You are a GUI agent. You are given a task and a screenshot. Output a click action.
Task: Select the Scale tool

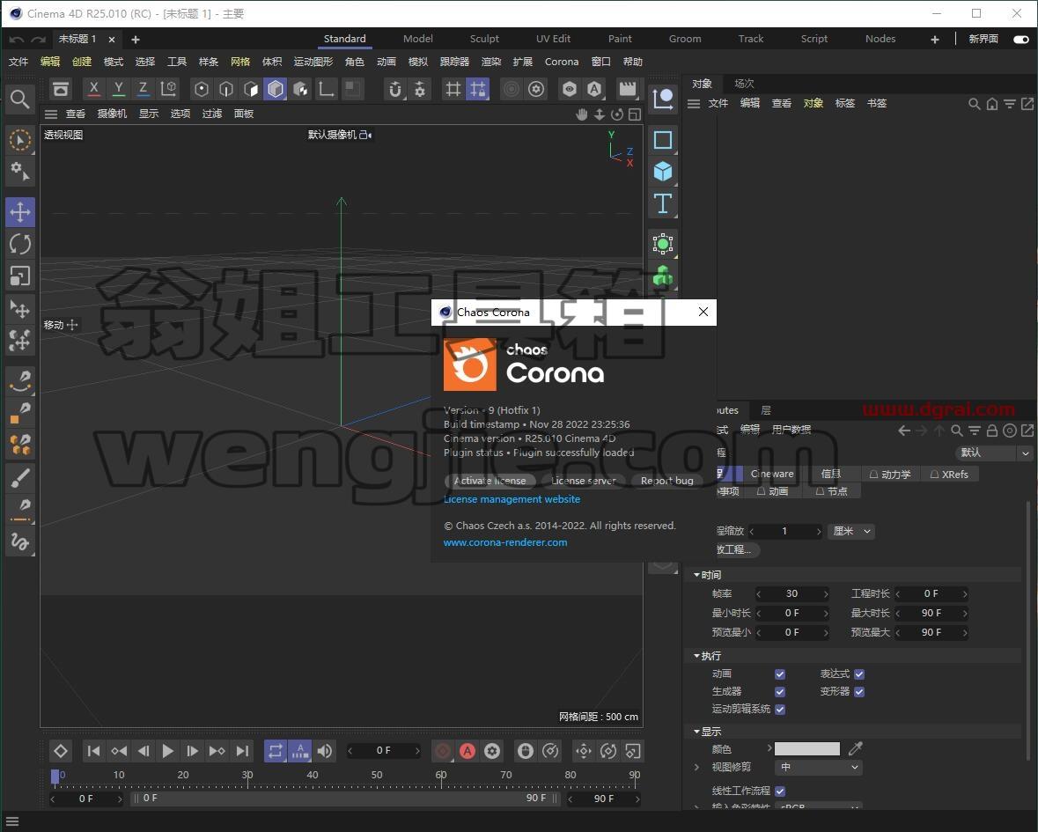(x=20, y=276)
